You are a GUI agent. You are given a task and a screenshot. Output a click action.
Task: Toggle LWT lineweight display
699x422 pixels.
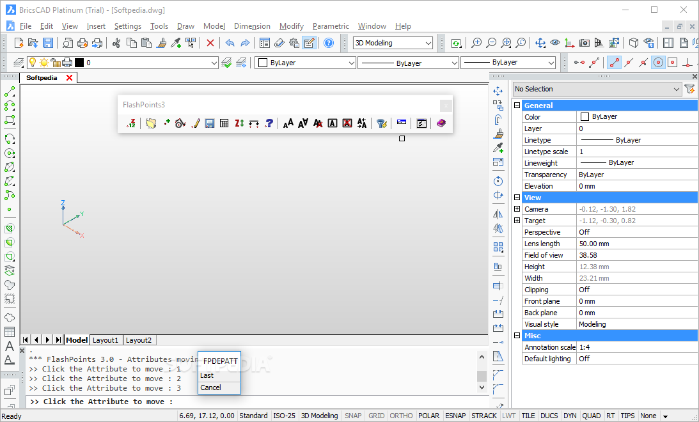(508, 416)
